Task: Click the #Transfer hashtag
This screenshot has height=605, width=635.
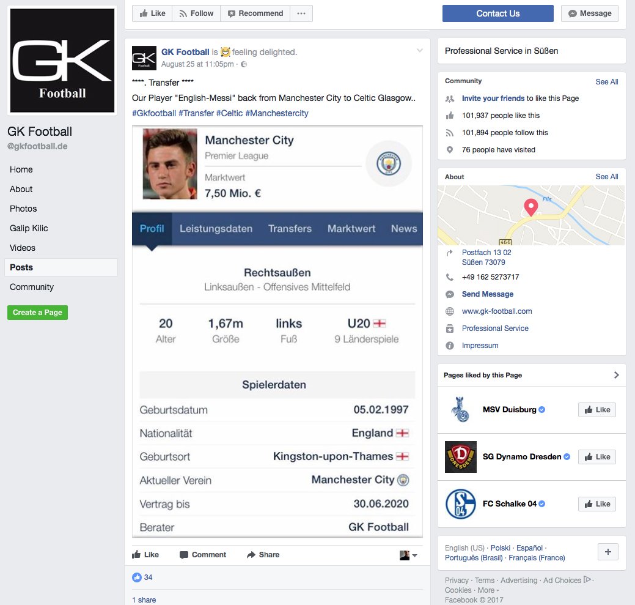Action: 196,113
